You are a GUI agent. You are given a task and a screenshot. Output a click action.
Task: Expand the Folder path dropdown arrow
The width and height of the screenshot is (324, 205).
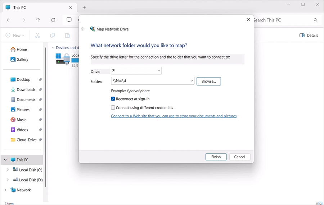pyautogui.click(x=192, y=81)
